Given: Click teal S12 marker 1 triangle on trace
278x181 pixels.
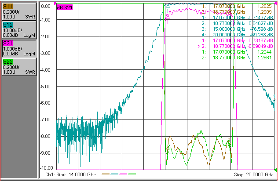Looking at the screenshot, I should pyautogui.click(x=168, y=6).
